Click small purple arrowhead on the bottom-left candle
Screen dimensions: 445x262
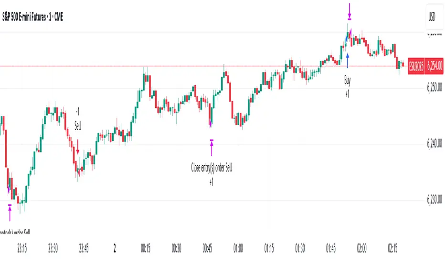(9, 189)
